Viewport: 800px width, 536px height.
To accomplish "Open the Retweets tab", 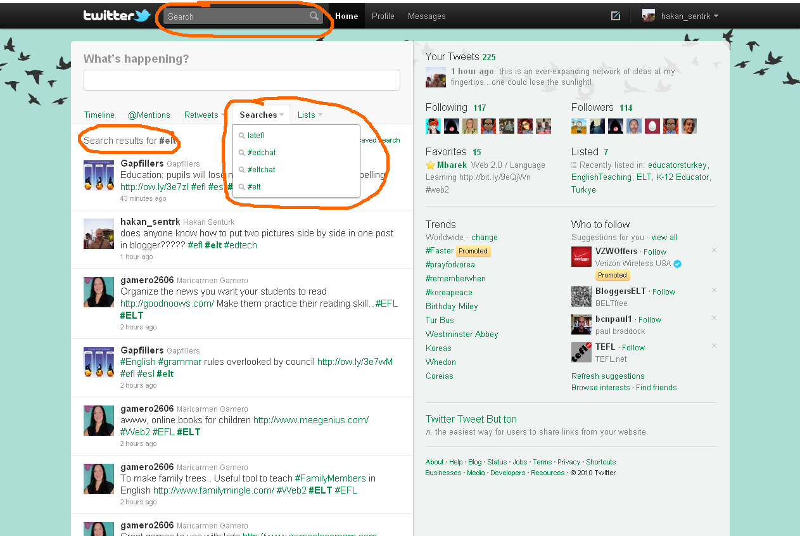I will (201, 115).
